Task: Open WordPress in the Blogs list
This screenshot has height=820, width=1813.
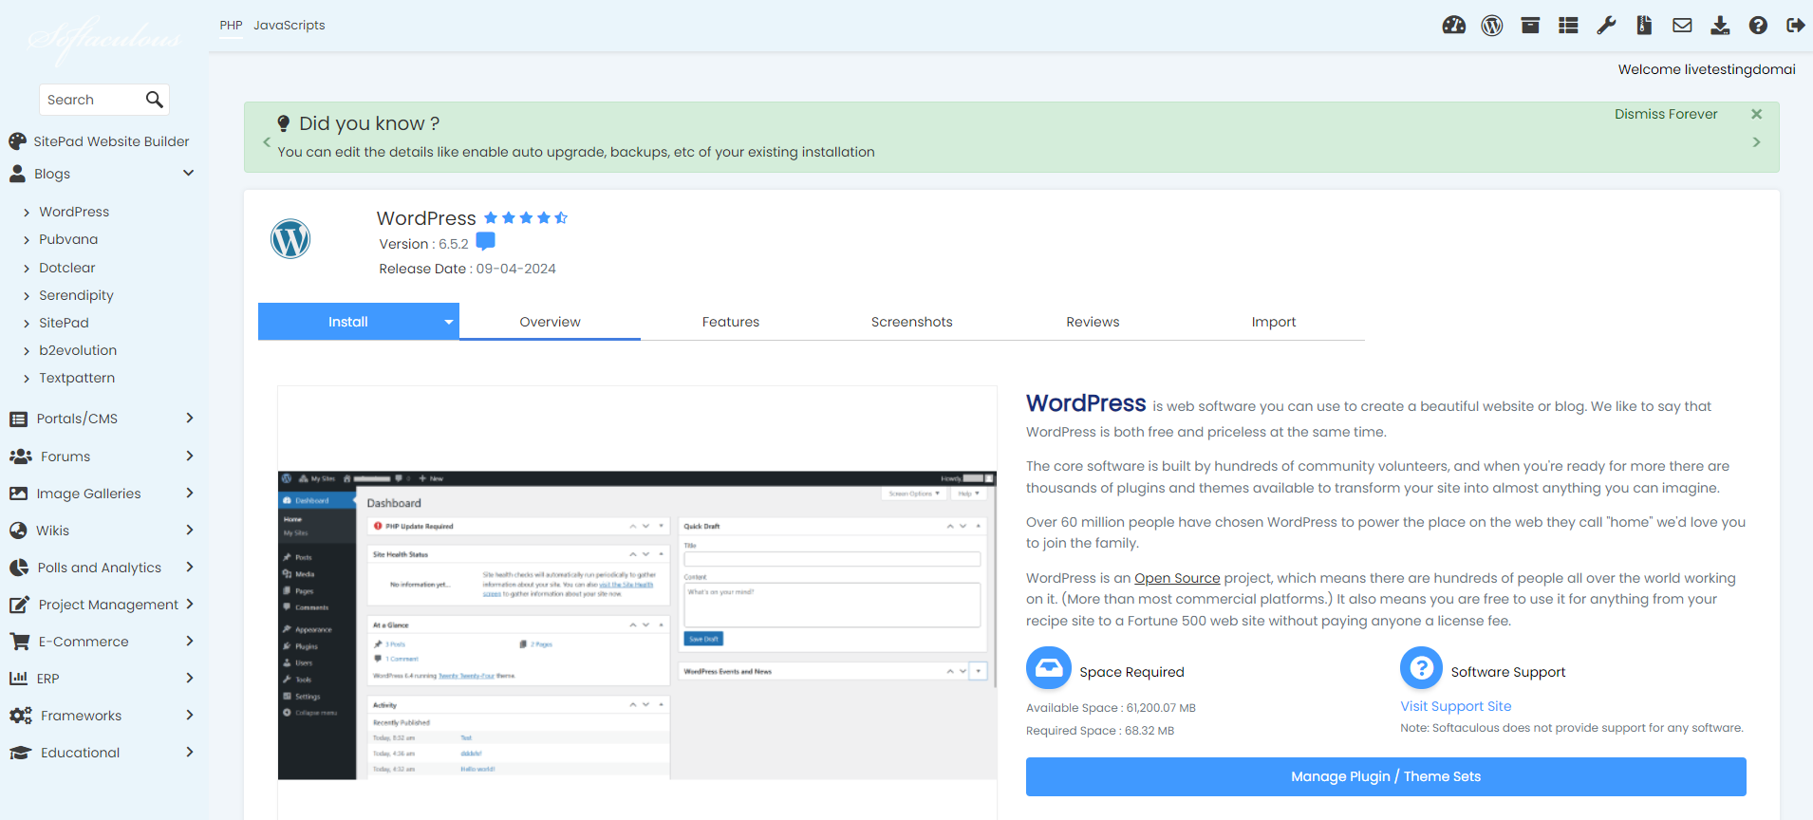Action: pos(74,212)
